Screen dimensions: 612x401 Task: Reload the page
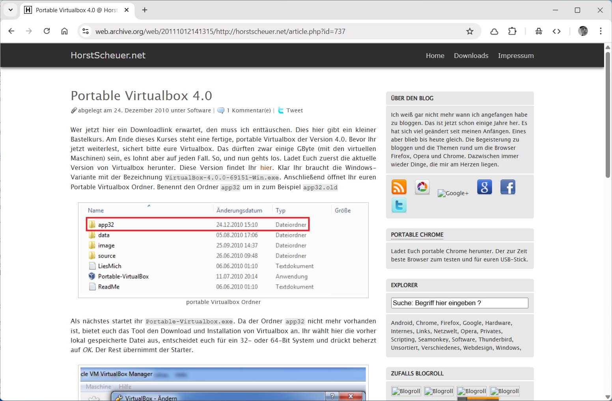pos(47,31)
